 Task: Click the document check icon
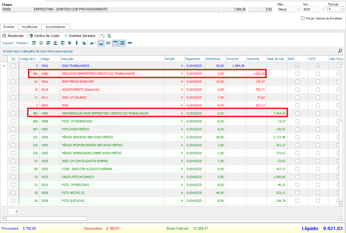click(x=109, y=36)
